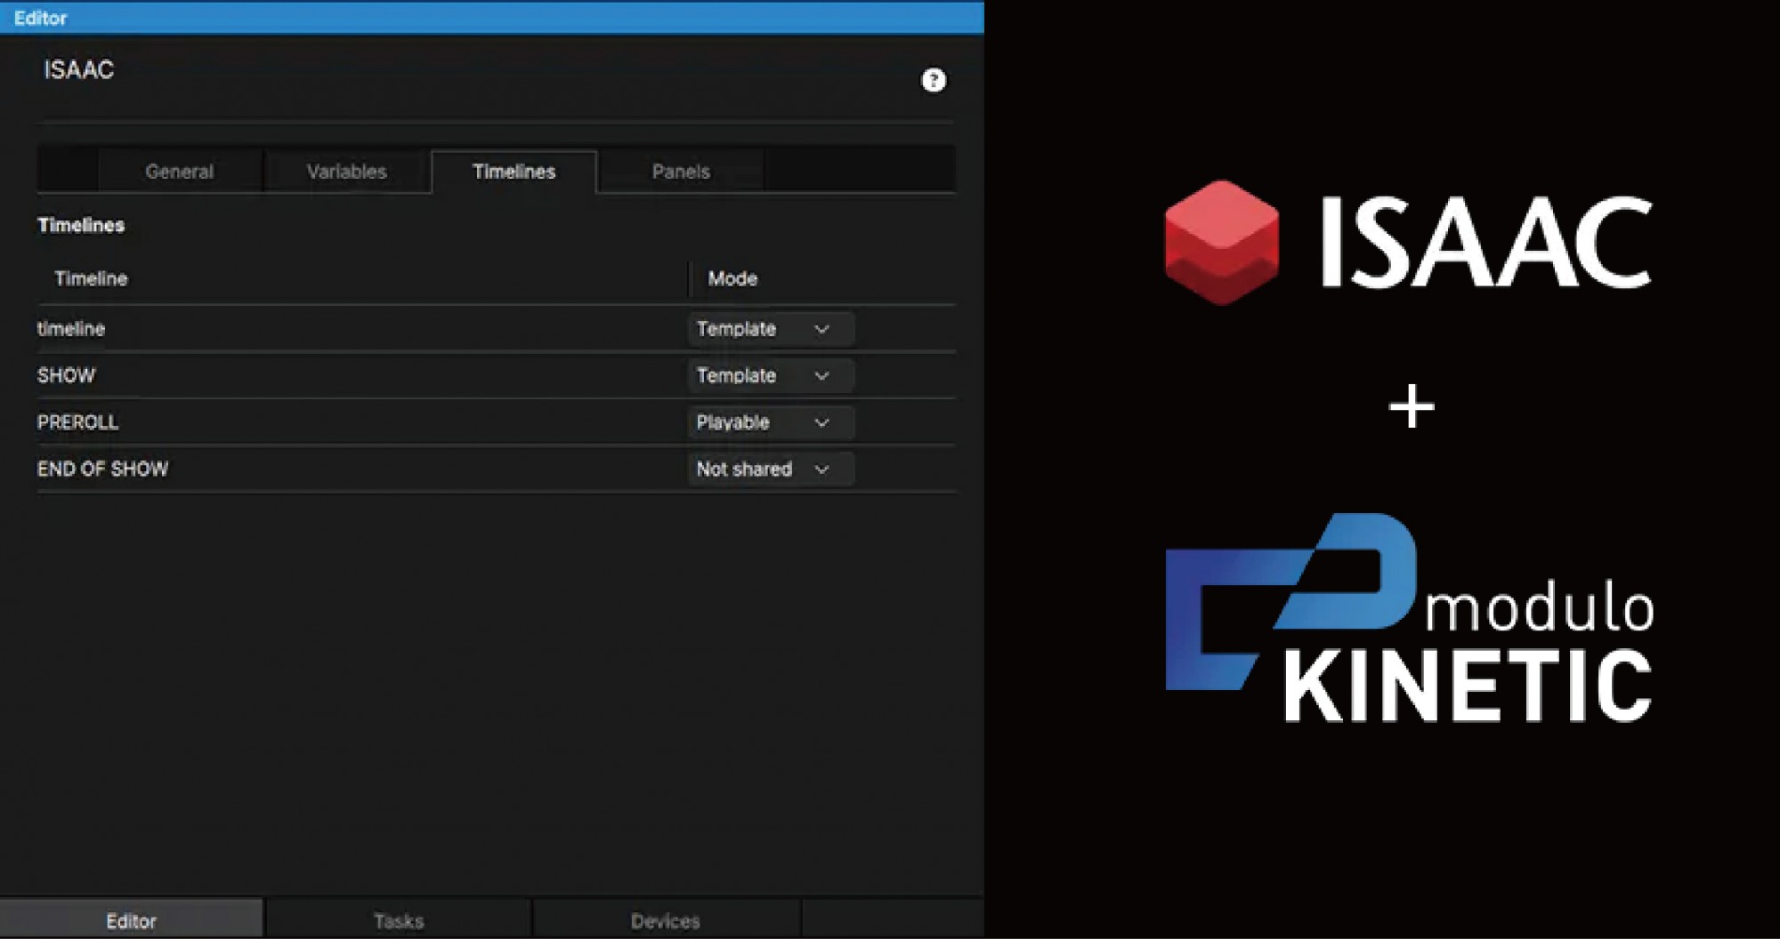Viewport: 1780px width, 939px height.
Task: Open the help question mark icon
Action: point(933,81)
